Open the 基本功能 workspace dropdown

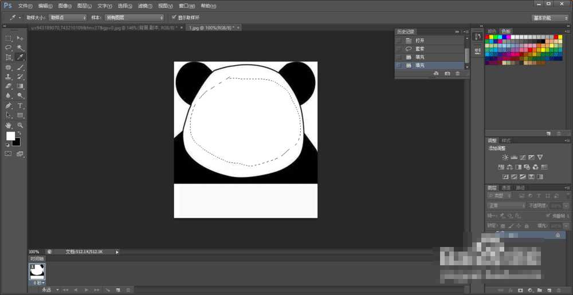pyautogui.click(x=549, y=18)
